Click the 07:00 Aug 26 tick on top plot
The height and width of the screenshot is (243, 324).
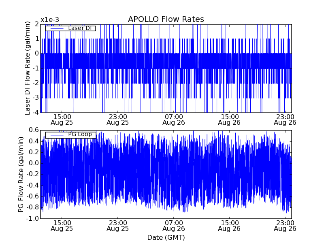(173, 119)
